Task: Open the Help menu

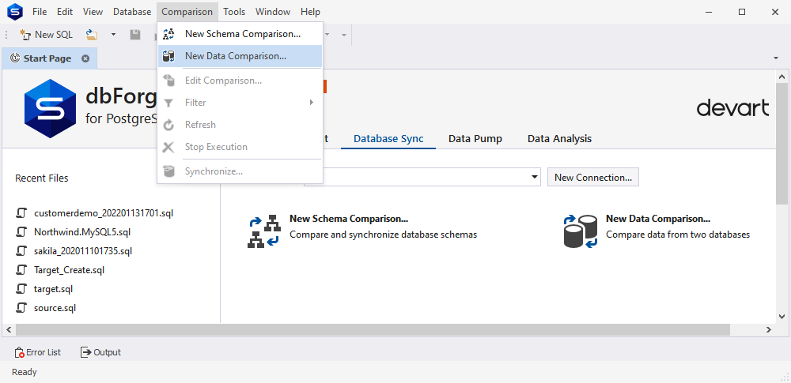Action: [310, 12]
